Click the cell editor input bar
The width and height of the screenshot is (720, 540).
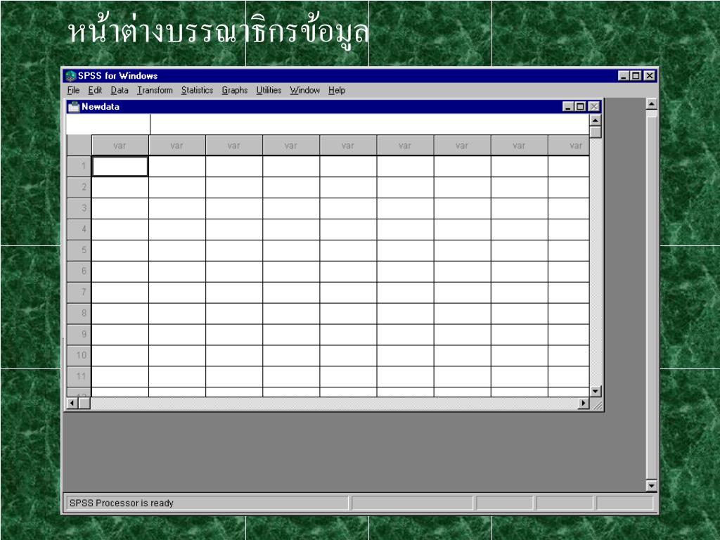click(369, 124)
